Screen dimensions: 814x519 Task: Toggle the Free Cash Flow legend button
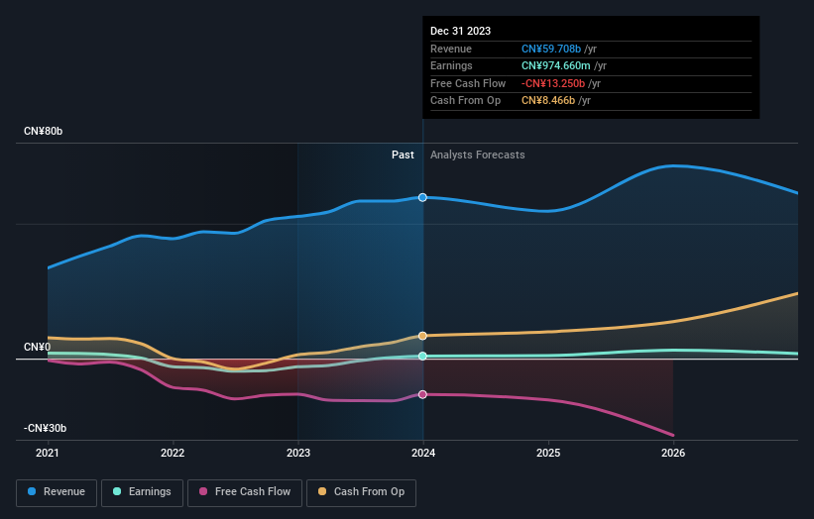coord(245,492)
